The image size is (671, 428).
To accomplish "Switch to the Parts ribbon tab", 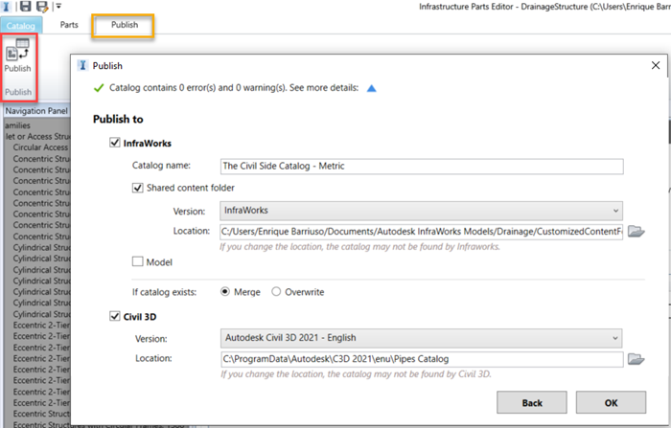I will tap(69, 25).
